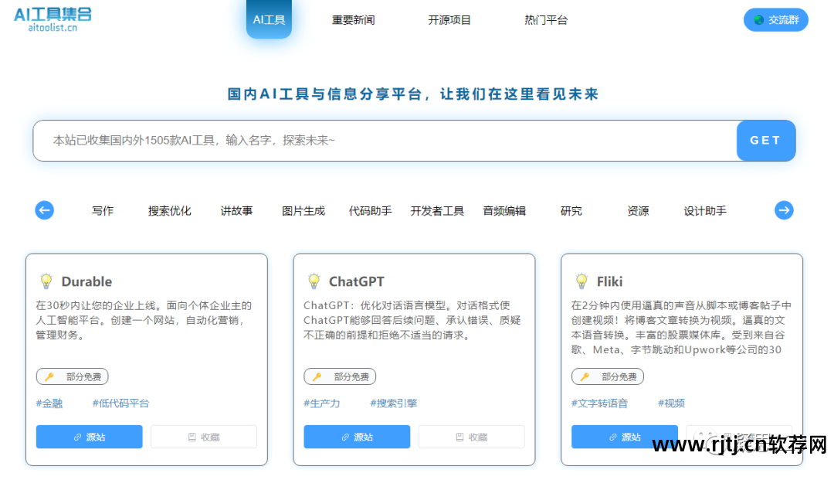Click the 部分免费 badge on Fliki card
Screen dimensions: 834x480
[608, 376]
